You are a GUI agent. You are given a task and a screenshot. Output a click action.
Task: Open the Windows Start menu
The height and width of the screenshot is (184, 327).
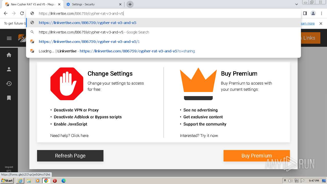click(7, 181)
